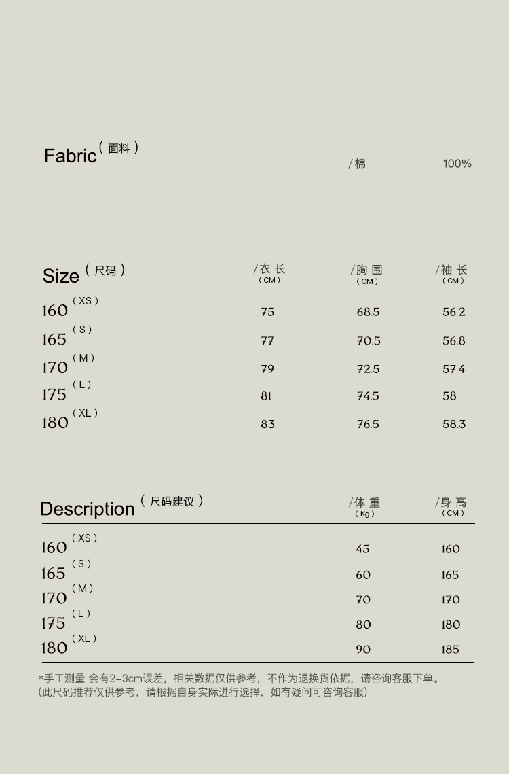Image resolution: width=509 pixels, height=774 pixels.
Task: Click the 74.5 chest measurement value
Action: 368,395
